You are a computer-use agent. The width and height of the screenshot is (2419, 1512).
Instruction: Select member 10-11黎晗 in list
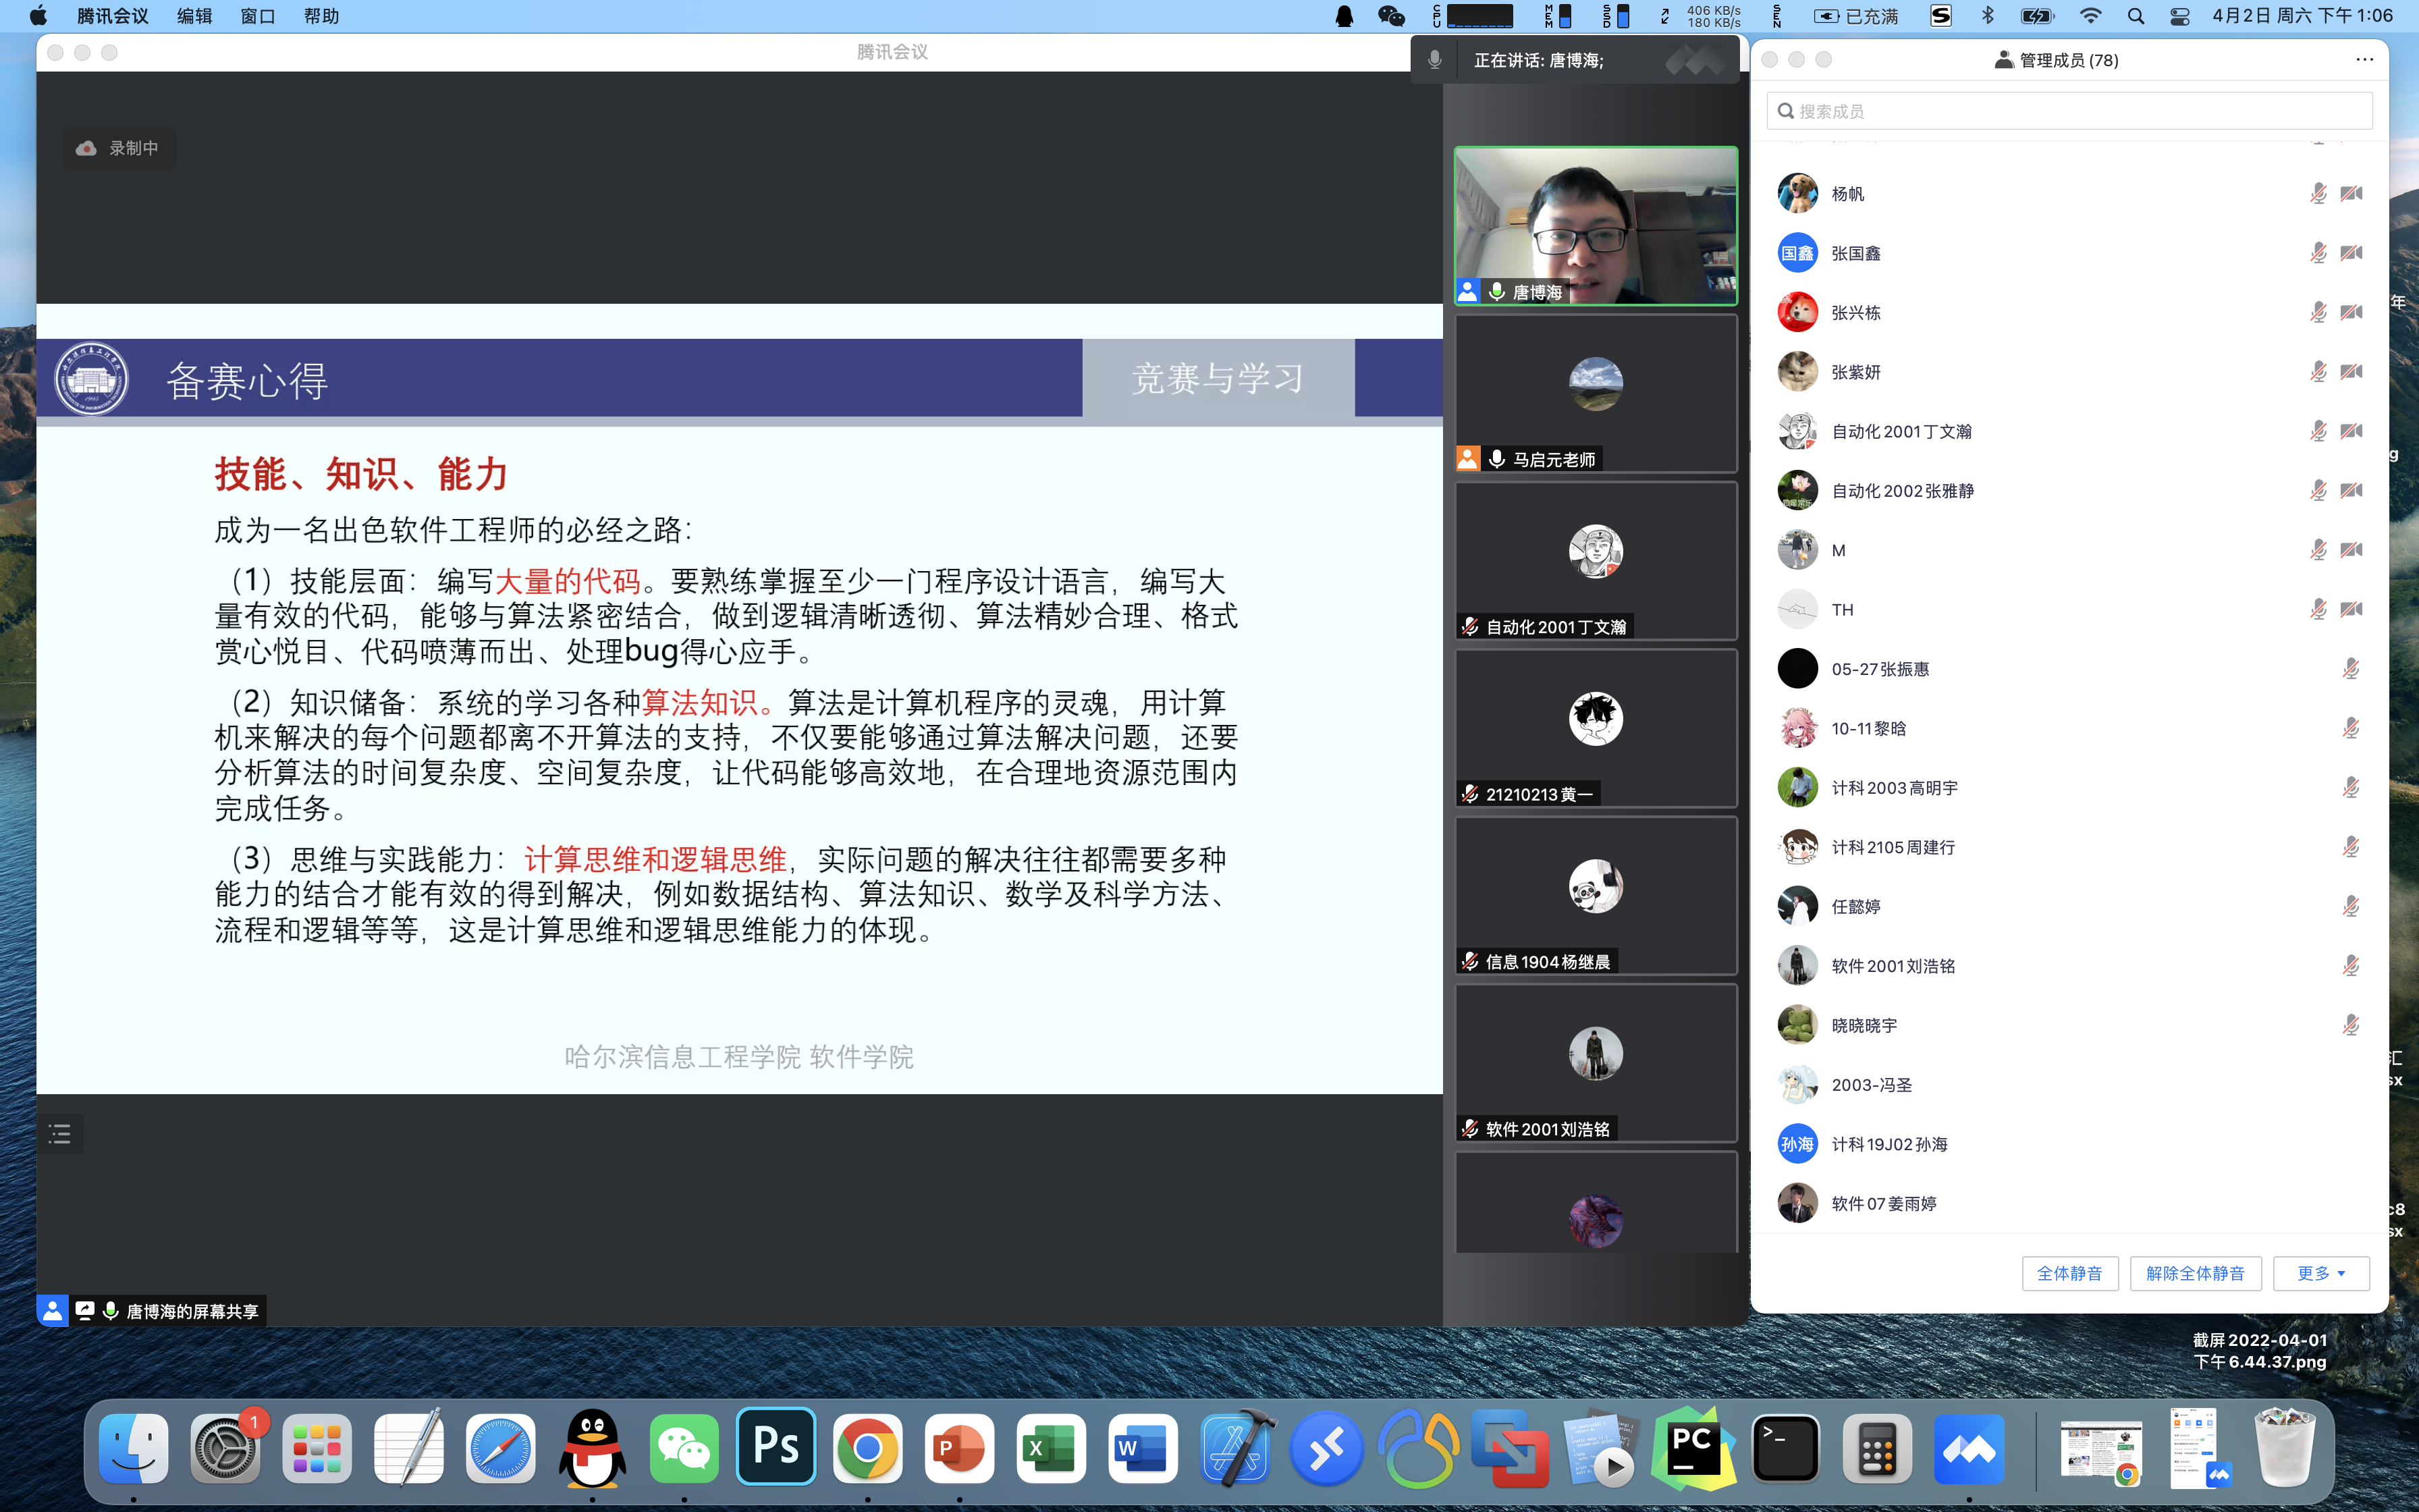(2069, 728)
